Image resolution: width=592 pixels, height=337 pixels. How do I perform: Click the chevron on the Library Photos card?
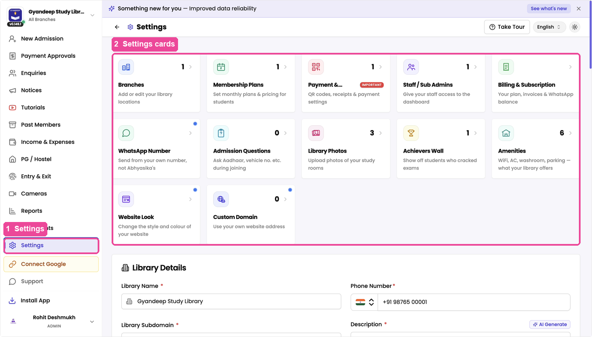coord(380,133)
